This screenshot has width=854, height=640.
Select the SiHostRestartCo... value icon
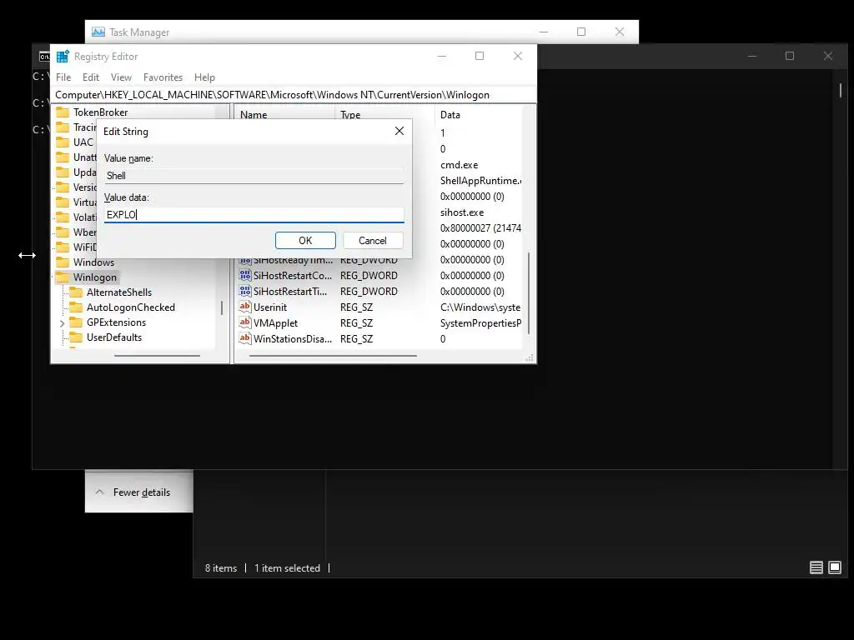245,275
